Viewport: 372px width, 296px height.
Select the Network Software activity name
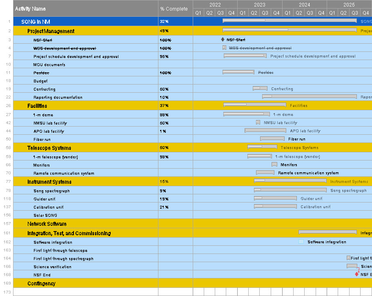pyautogui.click(x=47, y=224)
